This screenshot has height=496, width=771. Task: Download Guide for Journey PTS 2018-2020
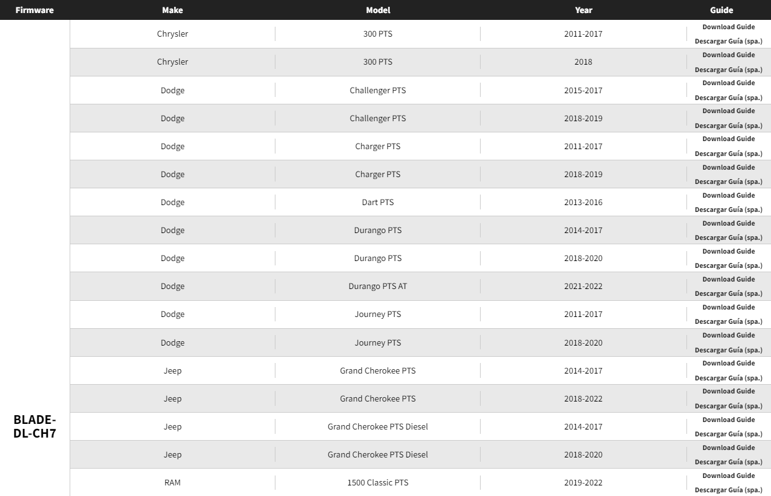tap(728, 335)
